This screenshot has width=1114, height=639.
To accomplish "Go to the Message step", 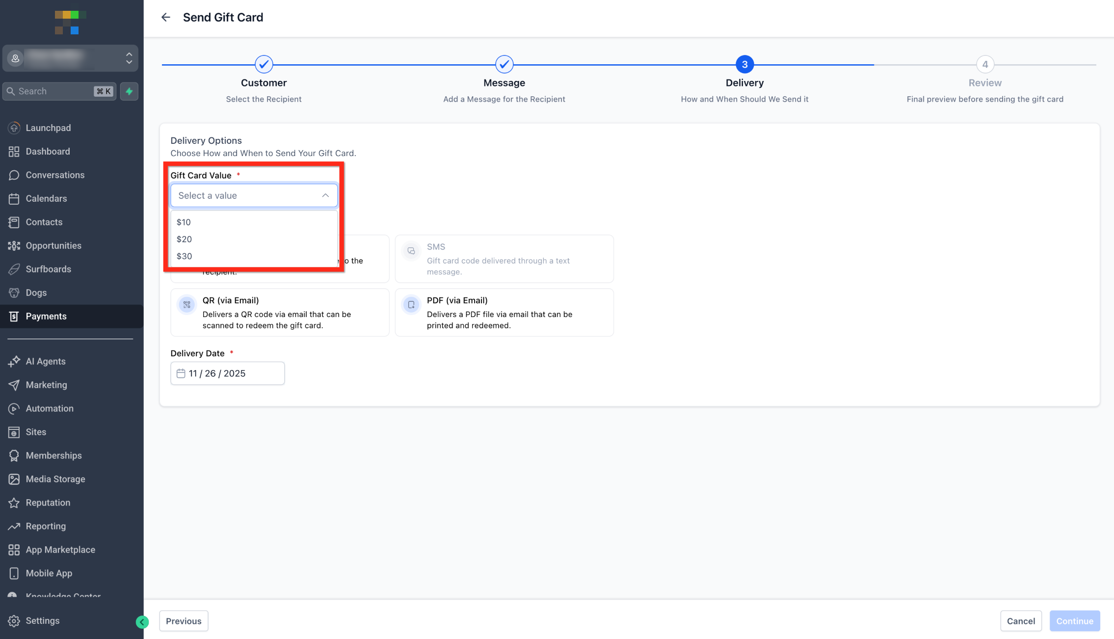I will (x=504, y=64).
